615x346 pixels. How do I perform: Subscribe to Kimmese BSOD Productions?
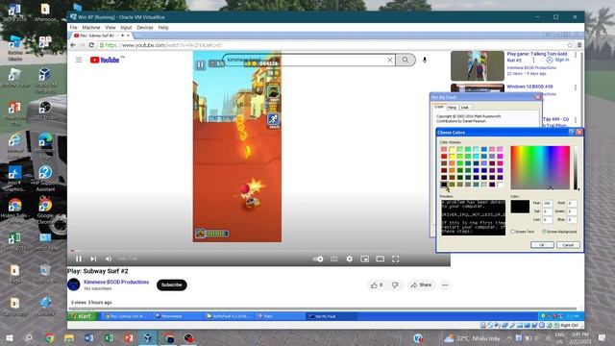(172, 284)
